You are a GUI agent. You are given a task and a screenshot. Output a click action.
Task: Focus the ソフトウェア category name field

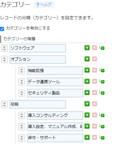pyautogui.click(x=38, y=48)
